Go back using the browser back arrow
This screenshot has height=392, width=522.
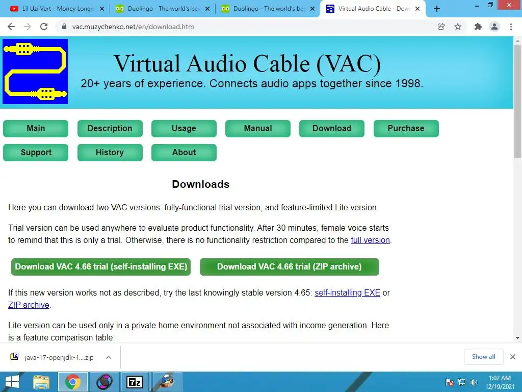(x=11, y=27)
